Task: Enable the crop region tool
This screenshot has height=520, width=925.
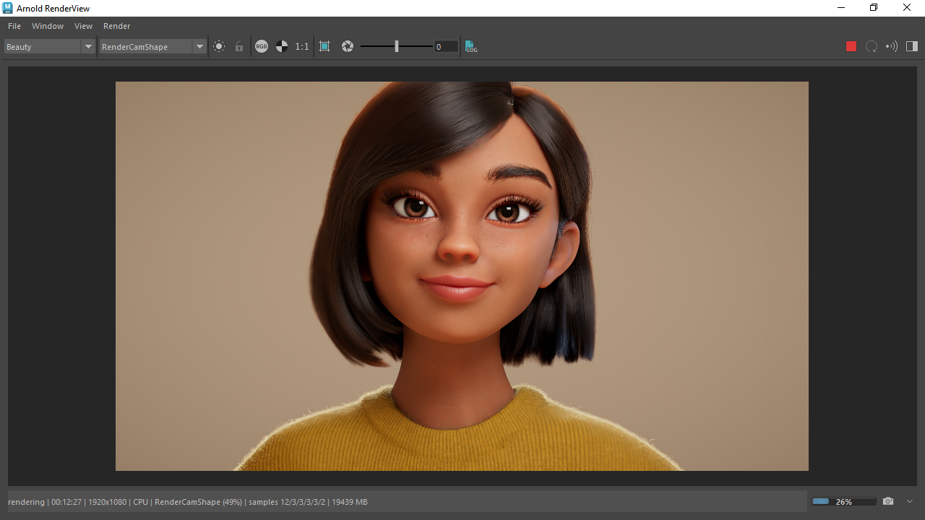Action: (324, 46)
